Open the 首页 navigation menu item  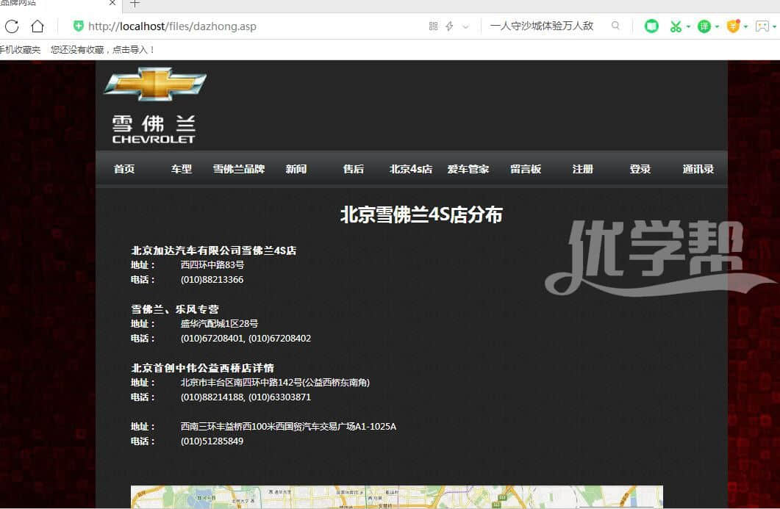[124, 169]
